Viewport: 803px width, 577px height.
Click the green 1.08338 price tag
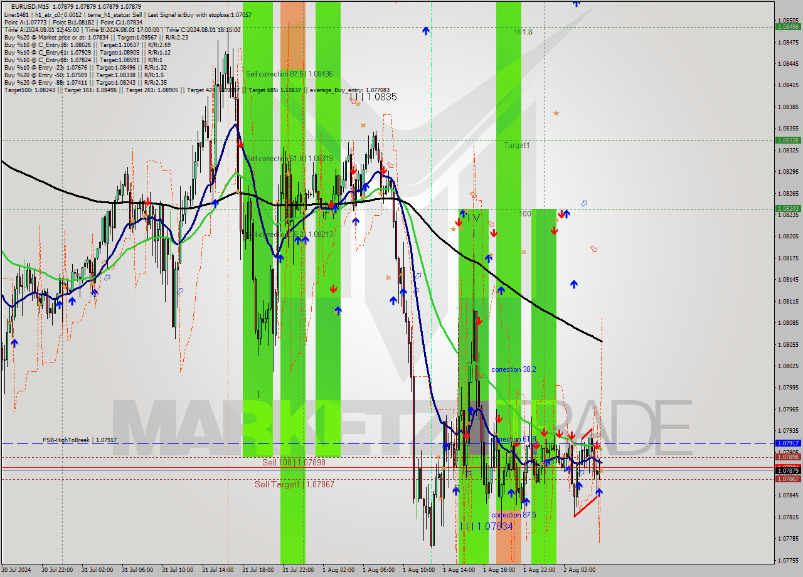coord(788,140)
